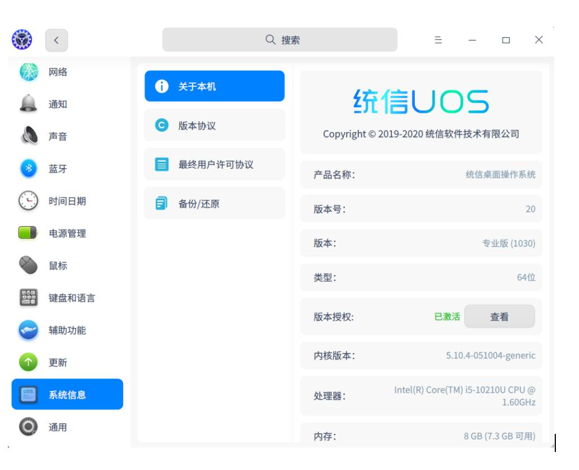This screenshot has height=470, width=579.
Task: Select the highlighted 系统信息 entry
Action: point(67,394)
